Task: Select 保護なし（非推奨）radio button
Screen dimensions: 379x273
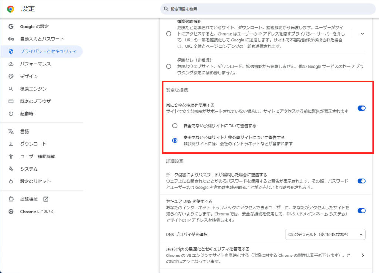Action: coord(169,67)
